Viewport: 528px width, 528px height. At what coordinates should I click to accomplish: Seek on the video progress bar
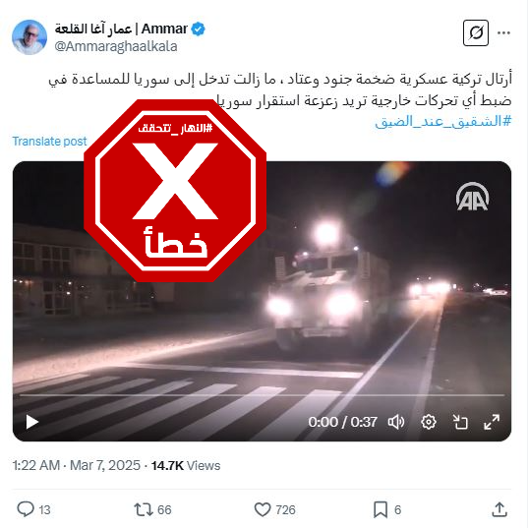point(262,395)
